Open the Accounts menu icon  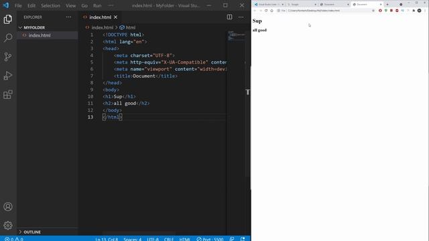(8, 207)
